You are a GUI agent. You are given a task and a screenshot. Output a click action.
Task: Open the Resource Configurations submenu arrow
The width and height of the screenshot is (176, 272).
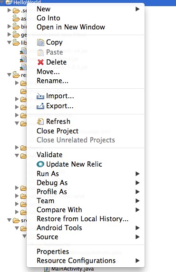(x=137, y=261)
